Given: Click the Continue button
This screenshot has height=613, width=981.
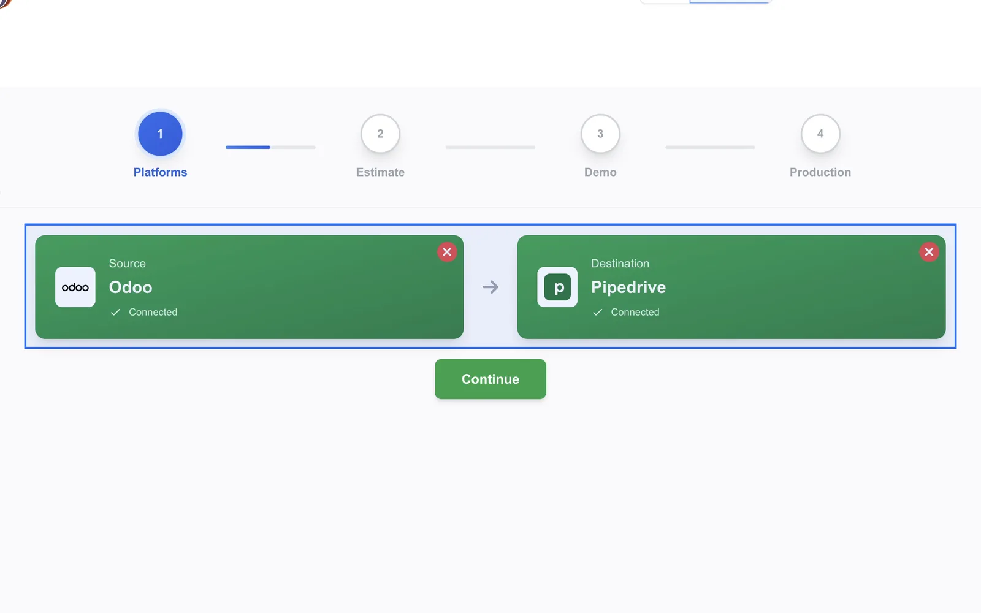Looking at the screenshot, I should click(490, 379).
